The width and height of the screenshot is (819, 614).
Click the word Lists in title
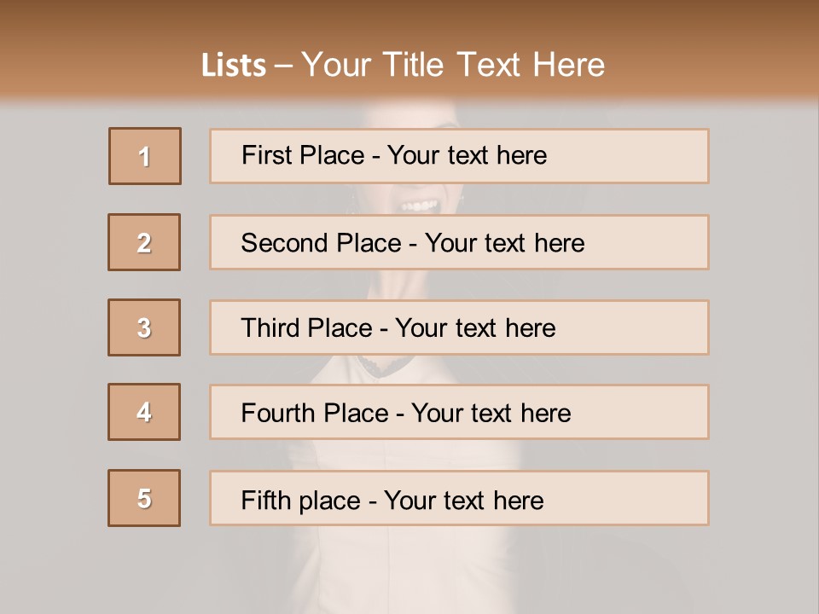point(234,66)
